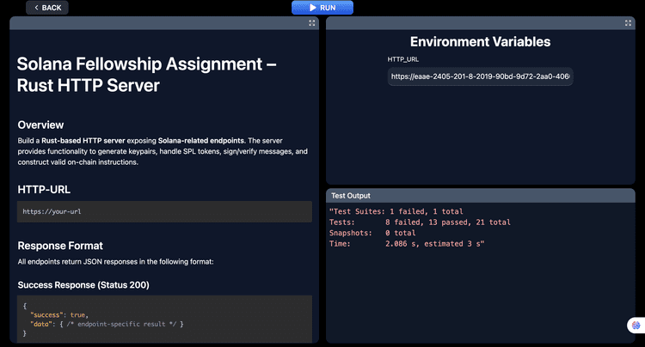
Task: Click the Test Suites result line
Action: (x=406, y=210)
